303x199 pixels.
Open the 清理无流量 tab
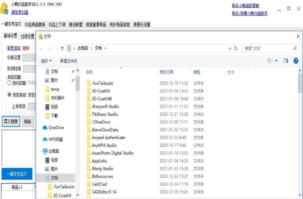click(x=142, y=25)
